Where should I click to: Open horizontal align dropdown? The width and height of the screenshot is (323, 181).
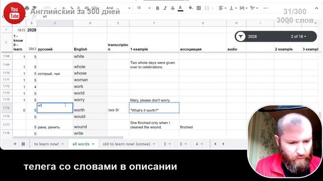click(223, 8)
